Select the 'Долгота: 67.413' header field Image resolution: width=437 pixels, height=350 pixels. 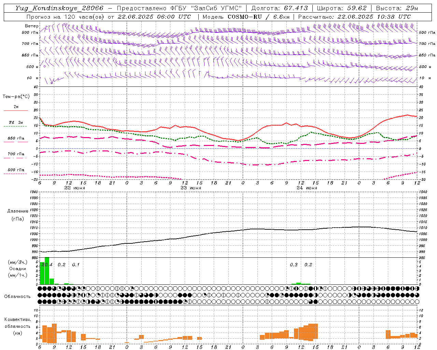click(280, 8)
